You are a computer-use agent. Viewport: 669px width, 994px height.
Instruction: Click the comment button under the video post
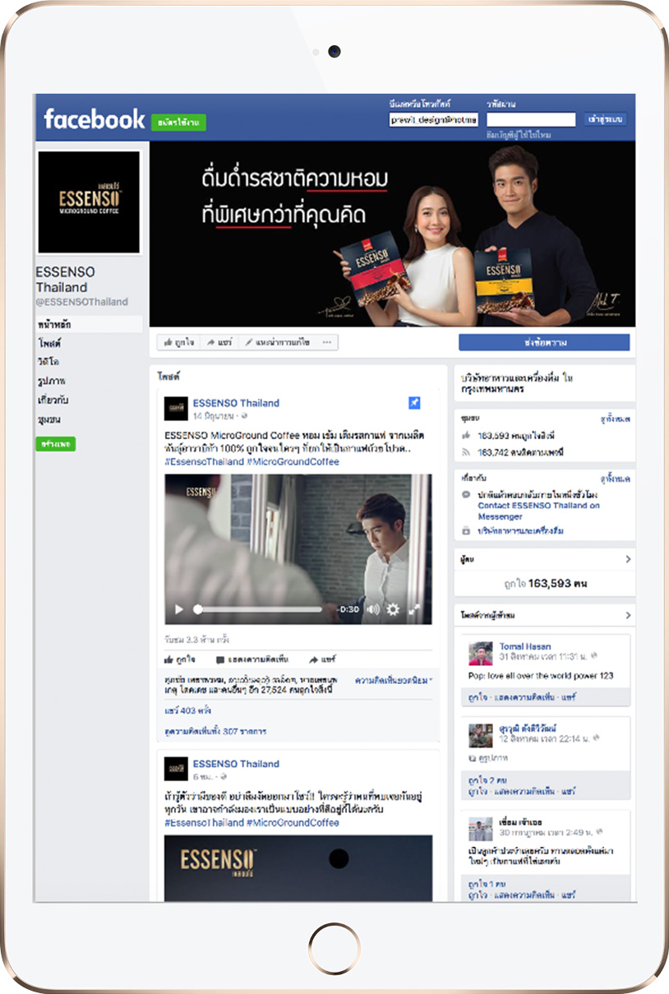[x=252, y=659]
